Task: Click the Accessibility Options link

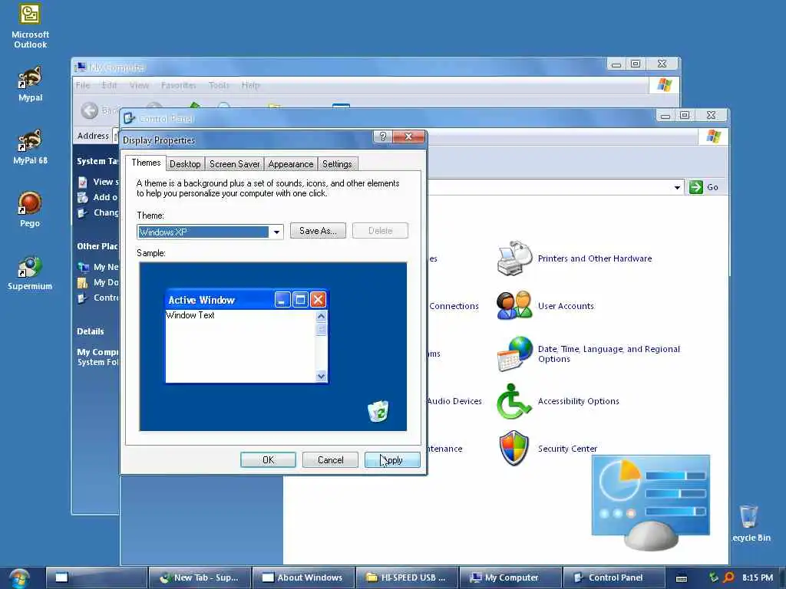Action: 579,401
